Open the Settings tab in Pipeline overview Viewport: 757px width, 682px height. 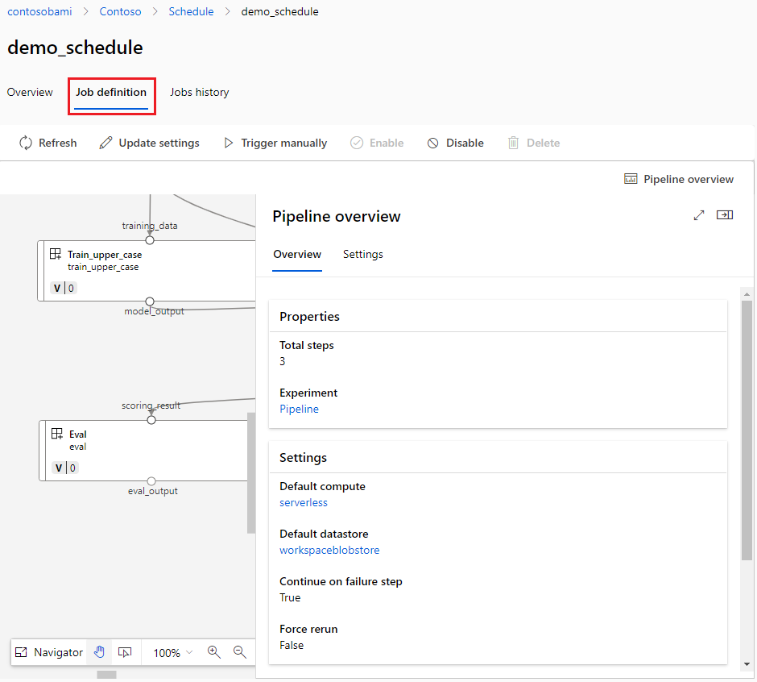tap(363, 254)
